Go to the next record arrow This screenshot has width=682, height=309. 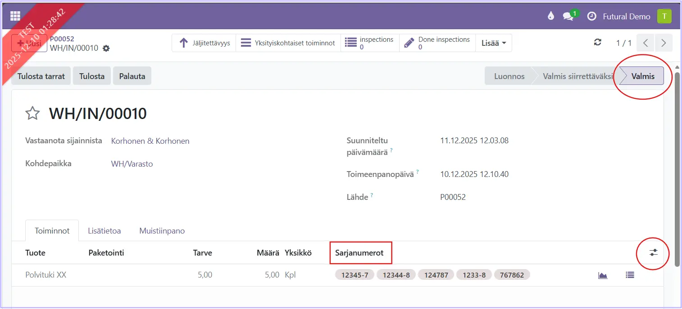point(664,43)
